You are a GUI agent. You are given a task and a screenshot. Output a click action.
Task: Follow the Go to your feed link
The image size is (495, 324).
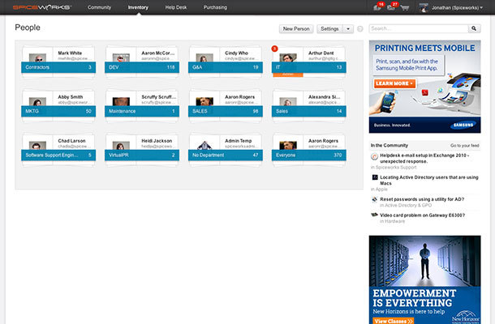pyautogui.click(x=464, y=146)
